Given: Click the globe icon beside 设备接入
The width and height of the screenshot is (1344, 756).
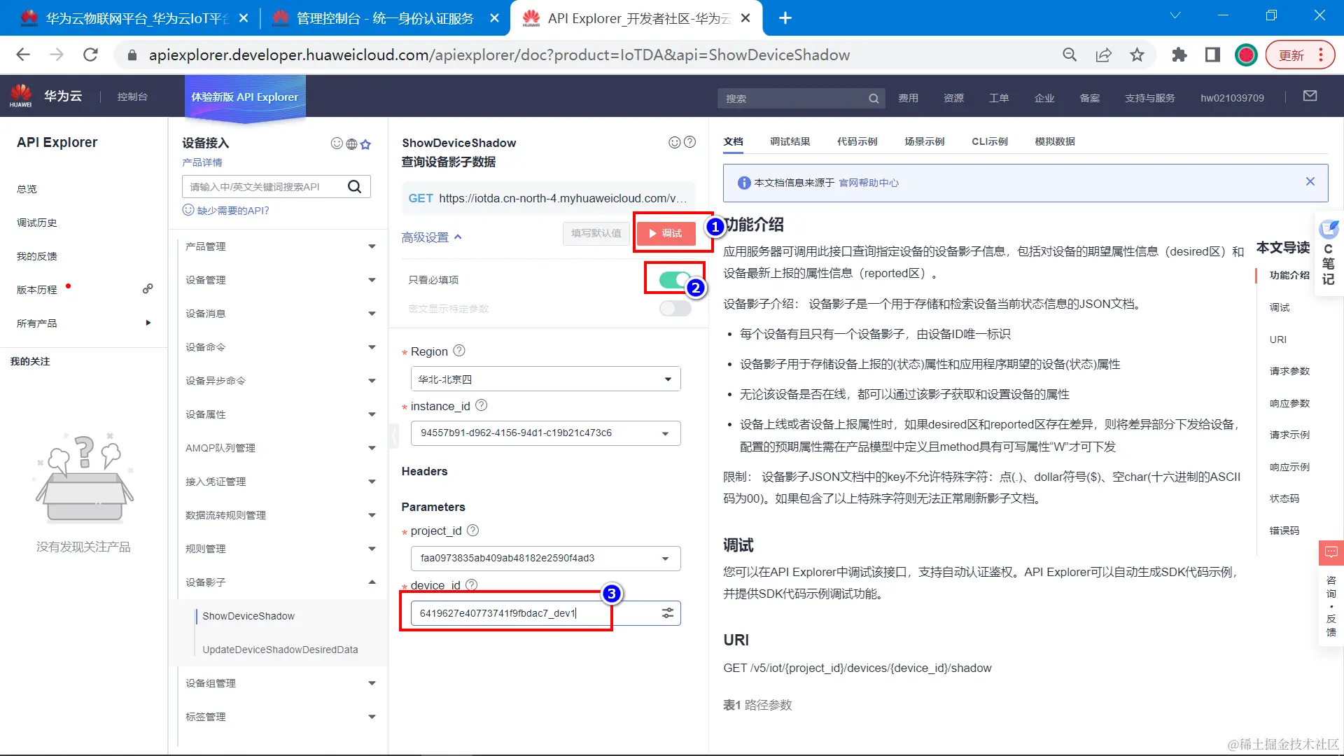Looking at the screenshot, I should (351, 144).
